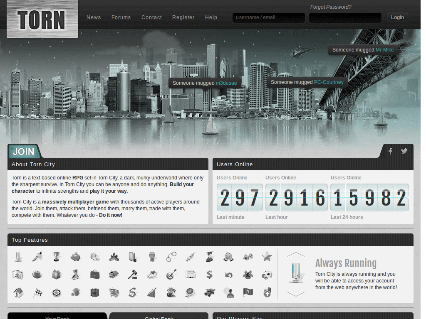Pick the palm tree island feature icon
This screenshot has height=319, width=426.
tap(171, 292)
